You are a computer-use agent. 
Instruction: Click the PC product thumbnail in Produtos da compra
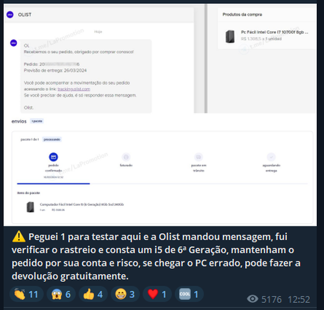(230, 36)
